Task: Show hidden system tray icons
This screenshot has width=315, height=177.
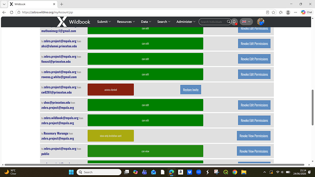Action: tap(265, 172)
